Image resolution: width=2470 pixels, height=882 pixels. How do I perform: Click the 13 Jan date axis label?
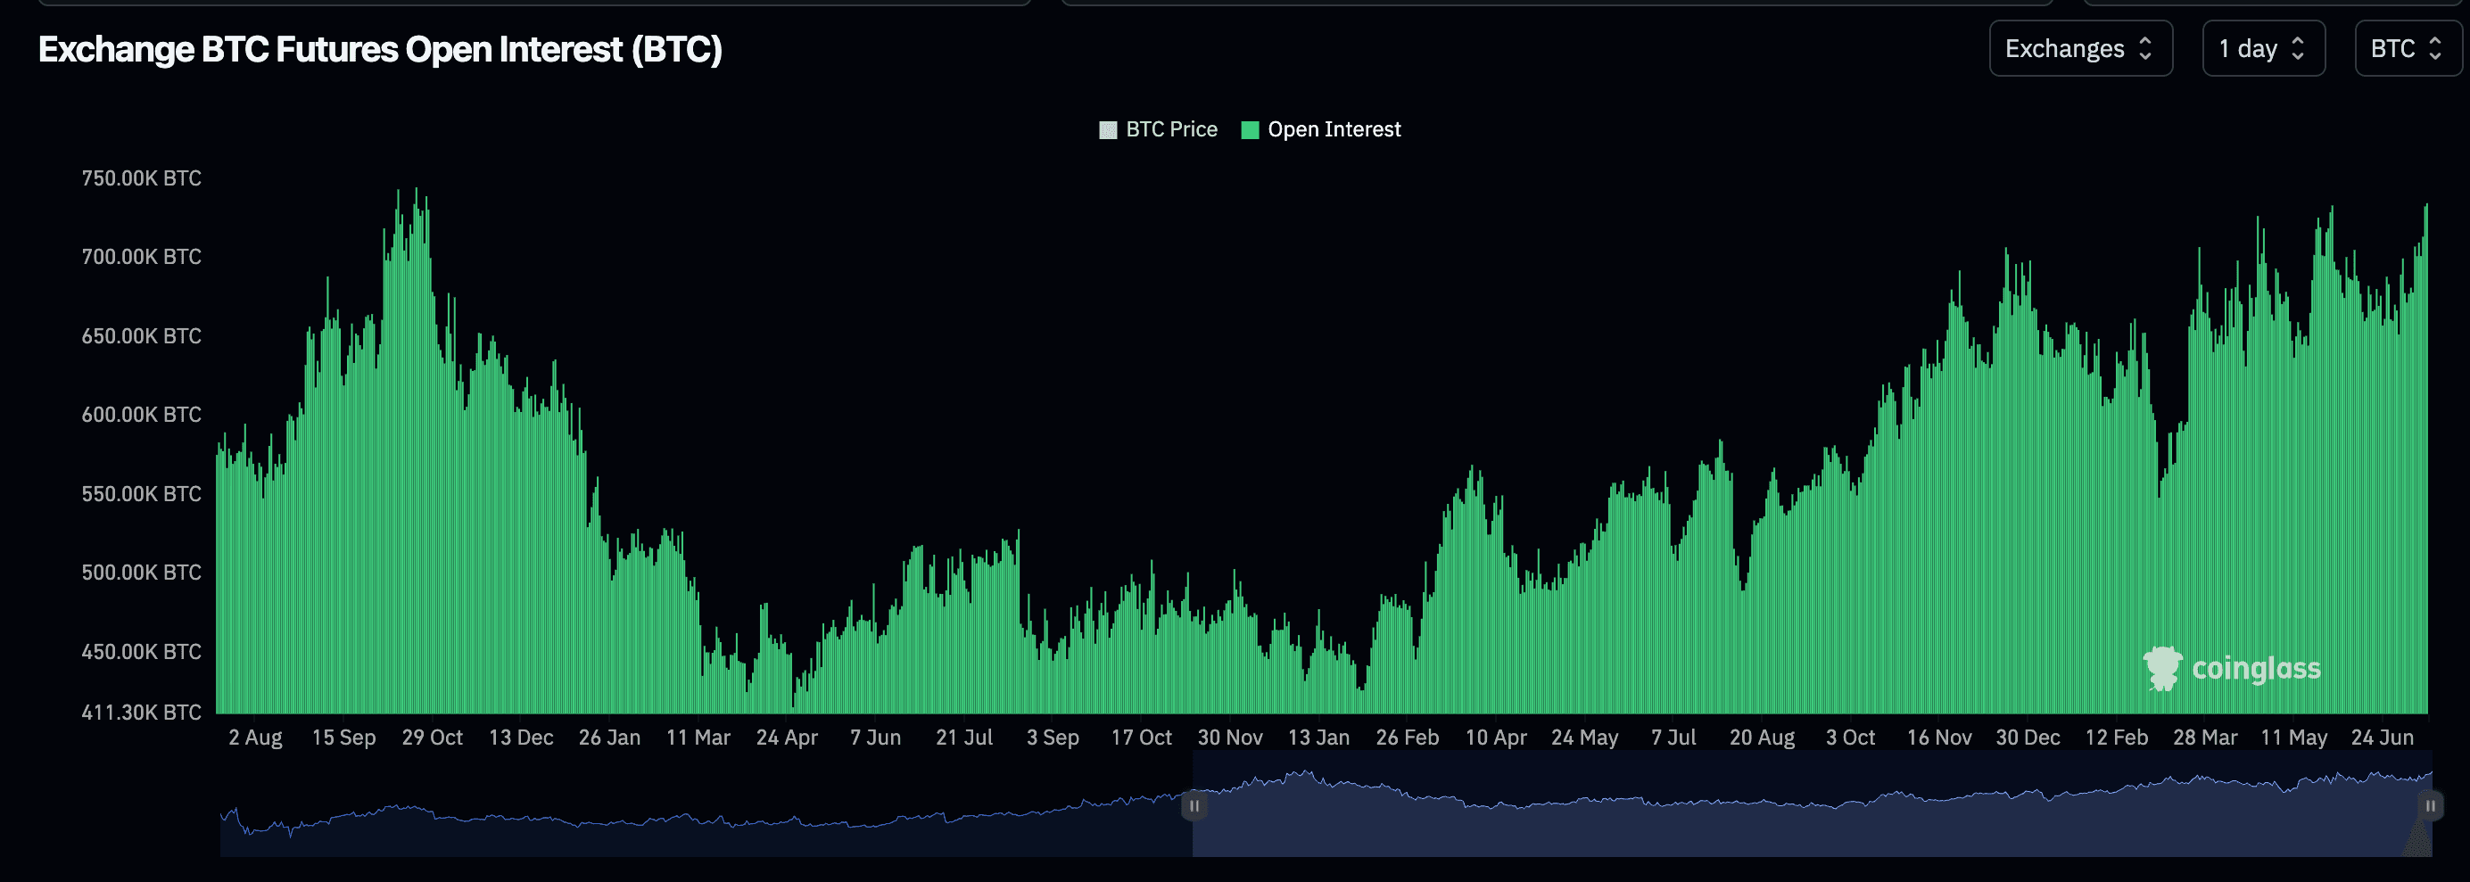point(1318,738)
